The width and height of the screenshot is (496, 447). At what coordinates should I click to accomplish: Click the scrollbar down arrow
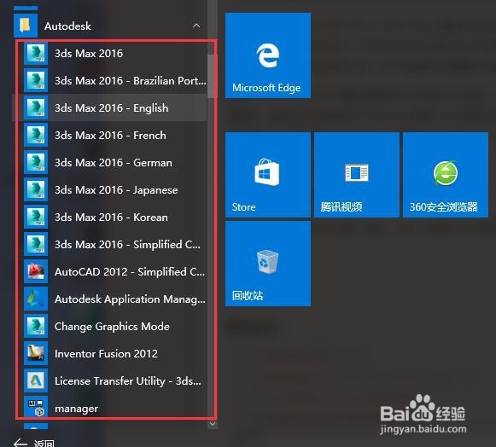pos(213,424)
